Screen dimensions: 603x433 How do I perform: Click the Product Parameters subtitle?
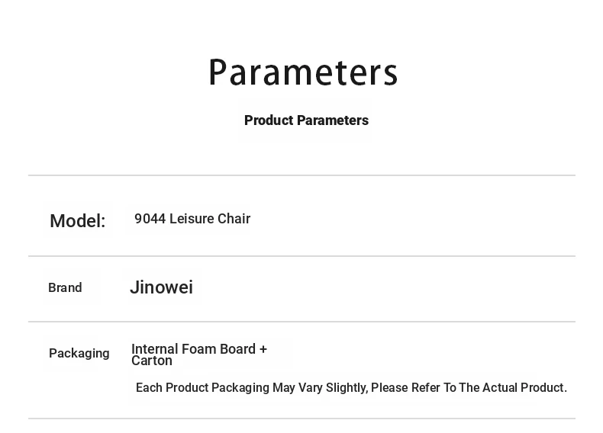tap(306, 120)
